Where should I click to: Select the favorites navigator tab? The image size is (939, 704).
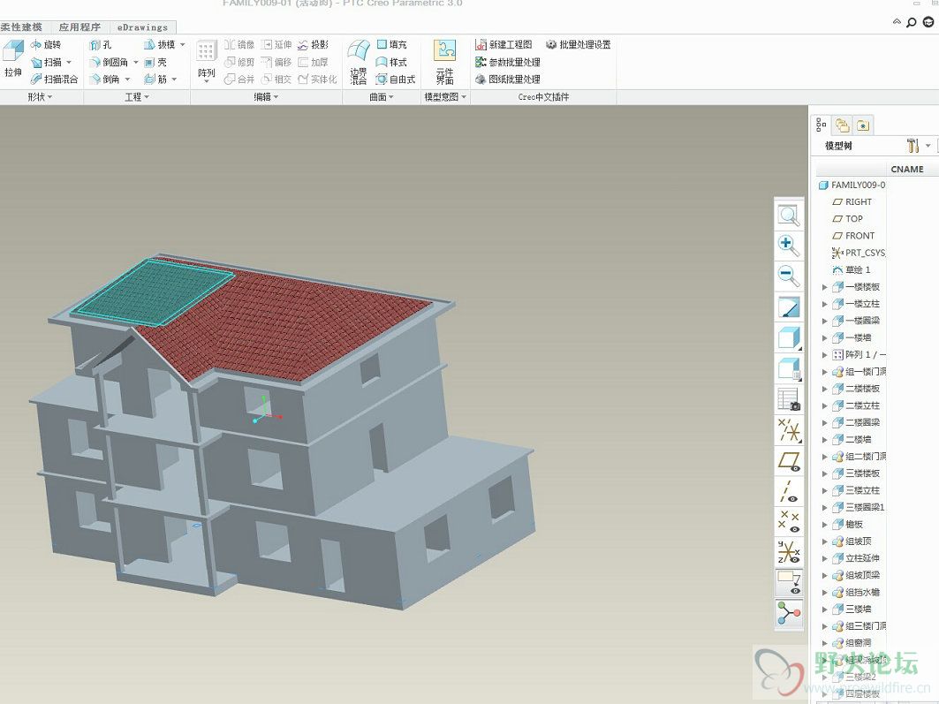863,125
